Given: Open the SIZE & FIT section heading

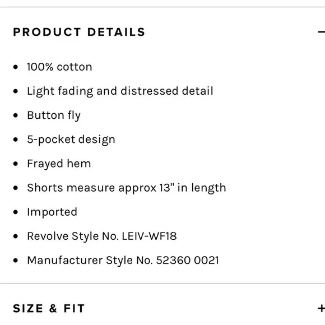Looking at the screenshot, I should 49,308.
